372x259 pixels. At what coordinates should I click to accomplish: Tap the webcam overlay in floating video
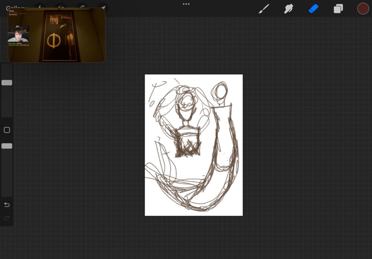(18, 34)
